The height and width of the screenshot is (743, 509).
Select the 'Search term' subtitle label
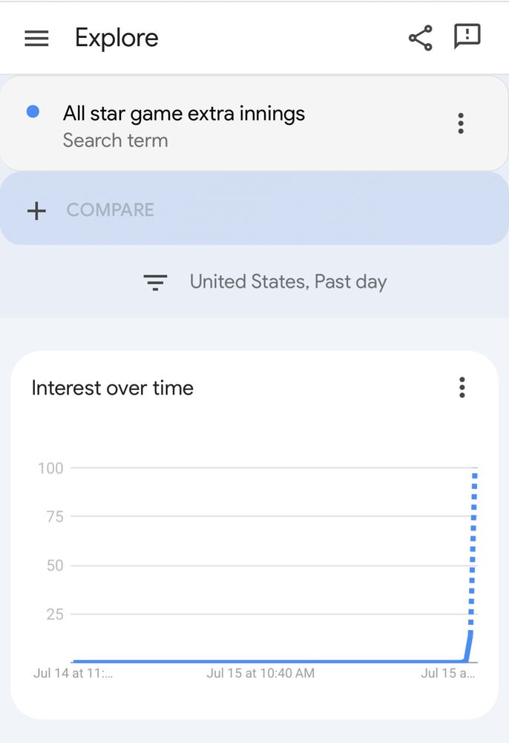[116, 140]
